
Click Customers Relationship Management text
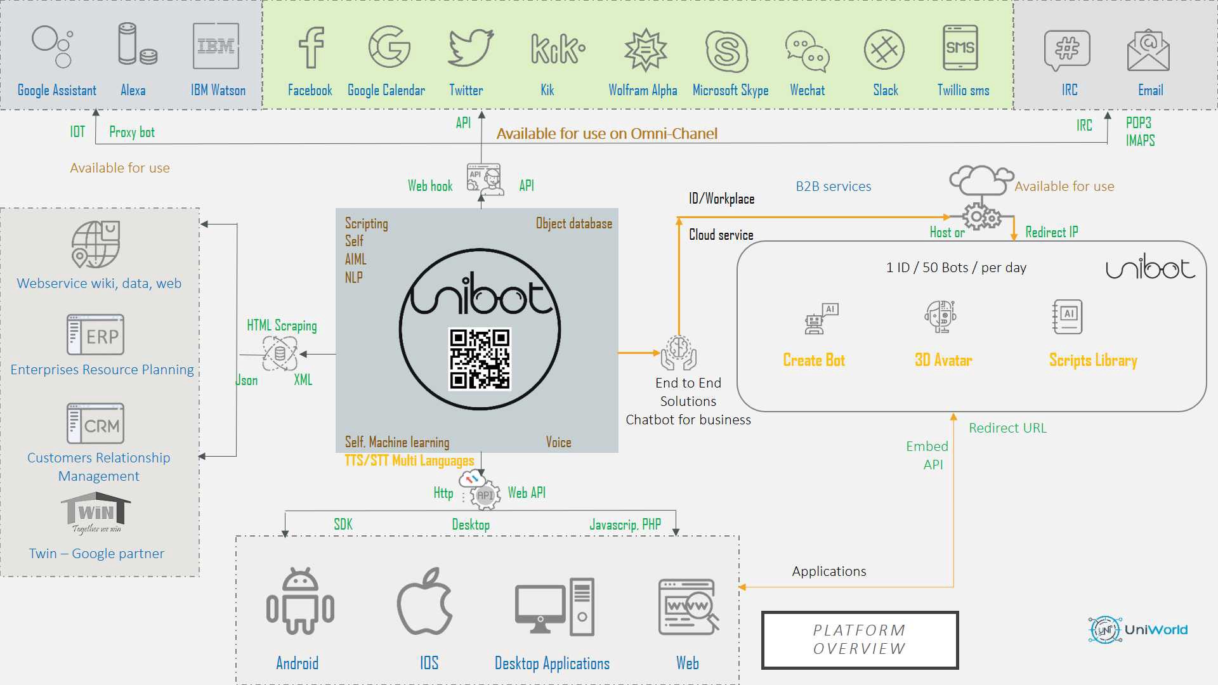98,467
